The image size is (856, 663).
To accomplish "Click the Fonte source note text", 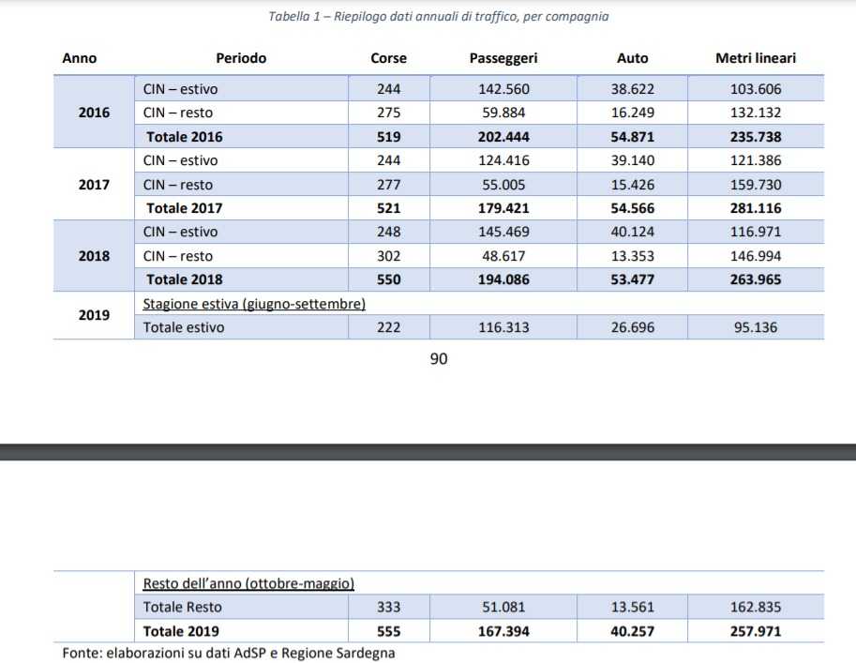I will pyautogui.click(x=228, y=654).
